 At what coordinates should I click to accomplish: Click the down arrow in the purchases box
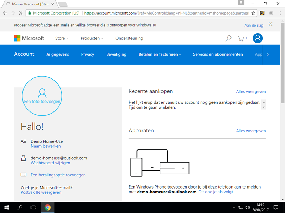(x=264, y=107)
